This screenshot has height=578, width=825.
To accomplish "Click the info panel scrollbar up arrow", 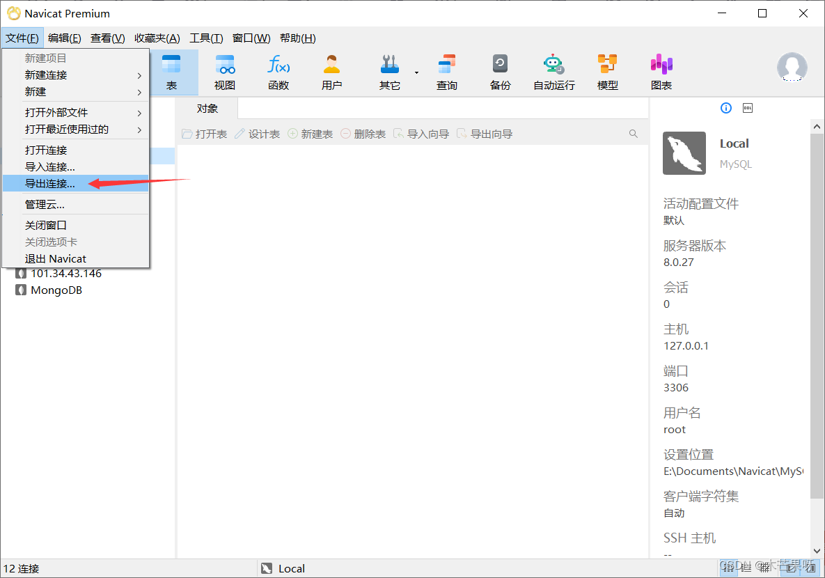I will [x=817, y=126].
